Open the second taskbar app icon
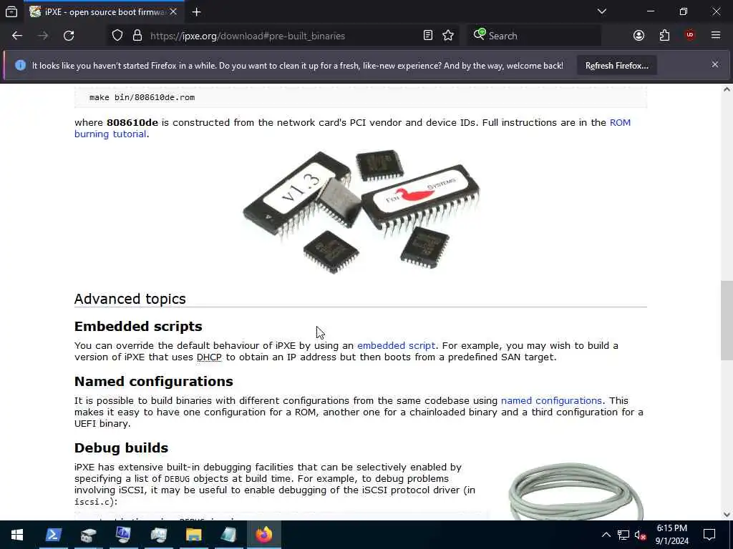Viewport: 733px width, 549px height. pos(88,535)
